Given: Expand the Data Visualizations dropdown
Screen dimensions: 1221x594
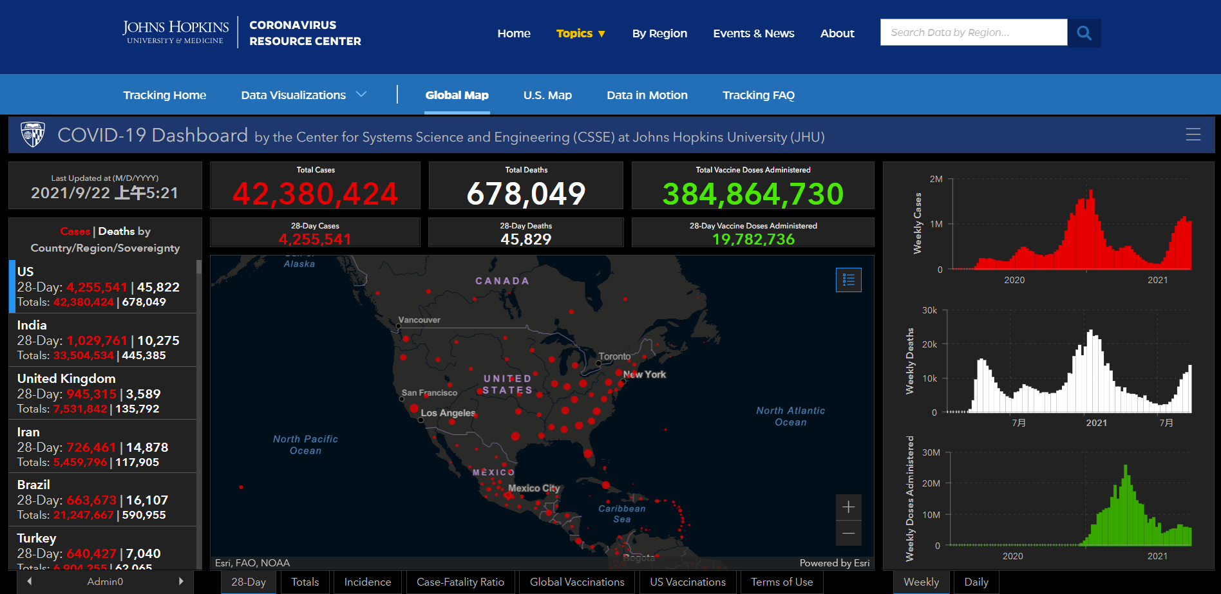Looking at the screenshot, I should (303, 95).
